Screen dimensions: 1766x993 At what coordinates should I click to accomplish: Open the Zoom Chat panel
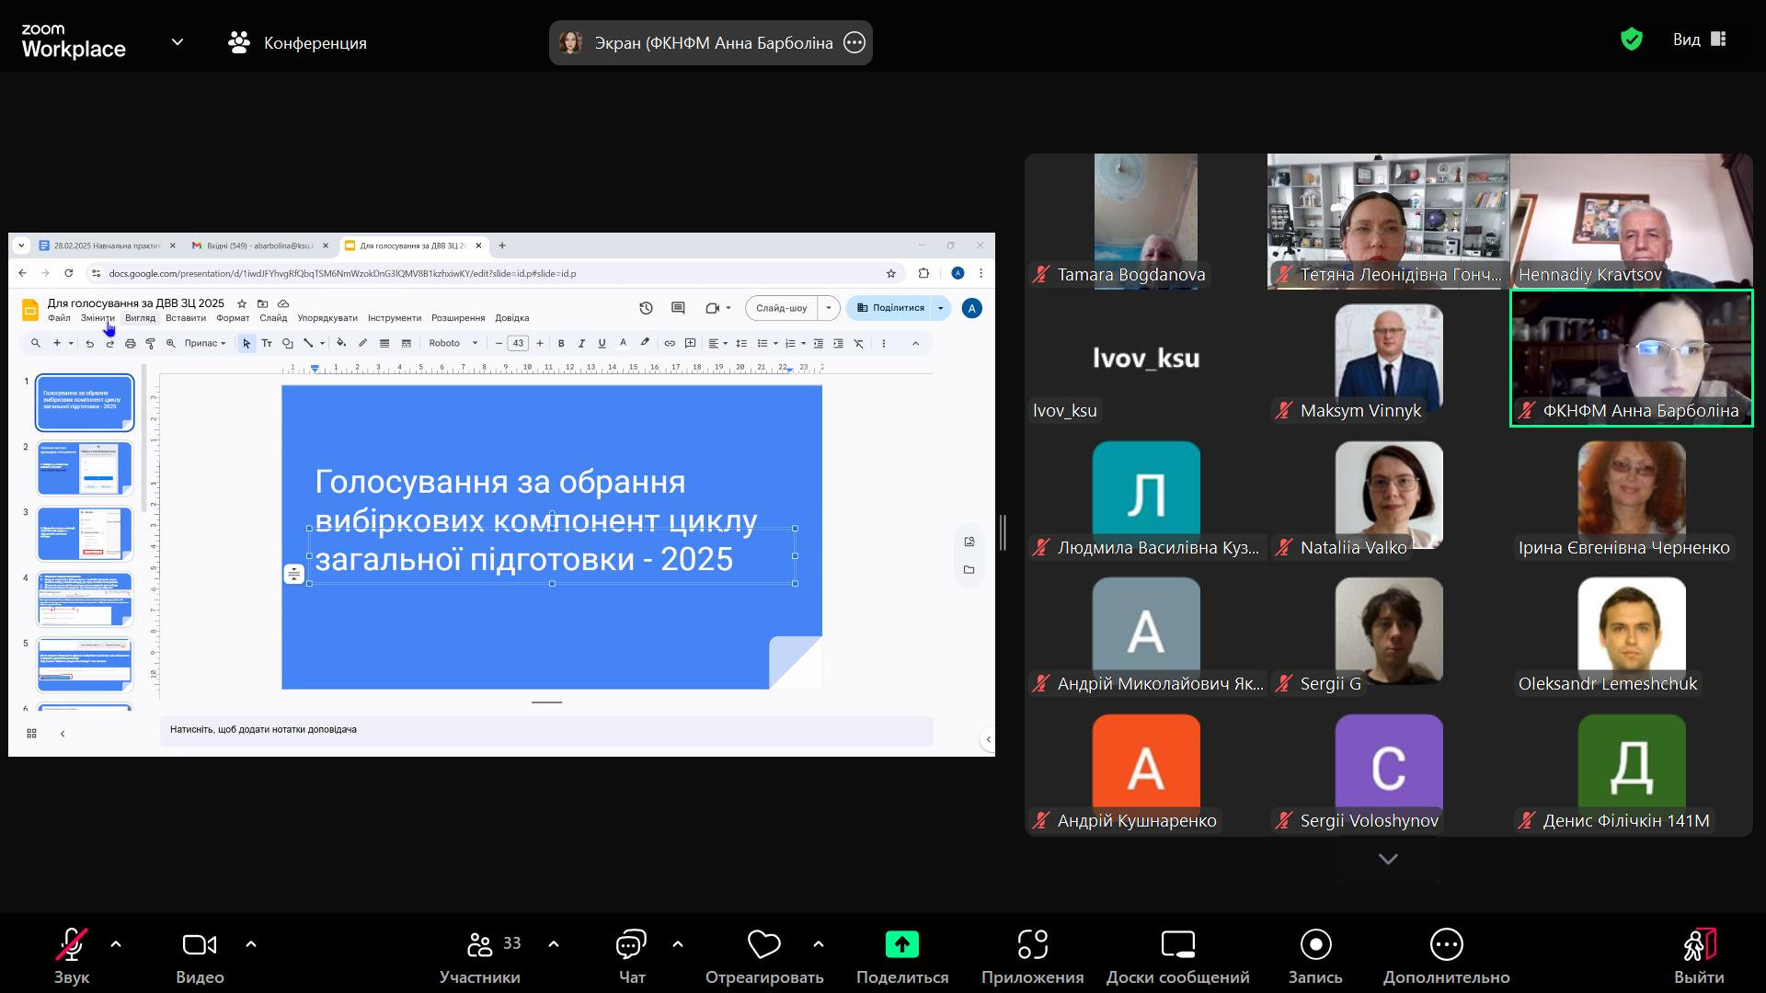[x=631, y=956]
